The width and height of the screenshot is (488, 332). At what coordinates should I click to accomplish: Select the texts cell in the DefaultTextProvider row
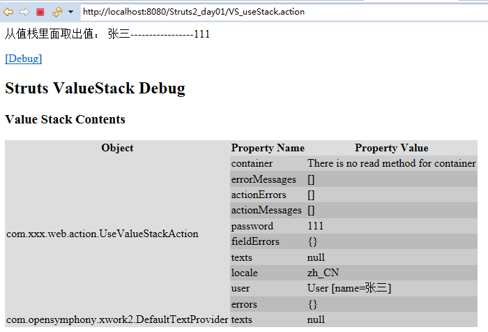(x=268, y=319)
